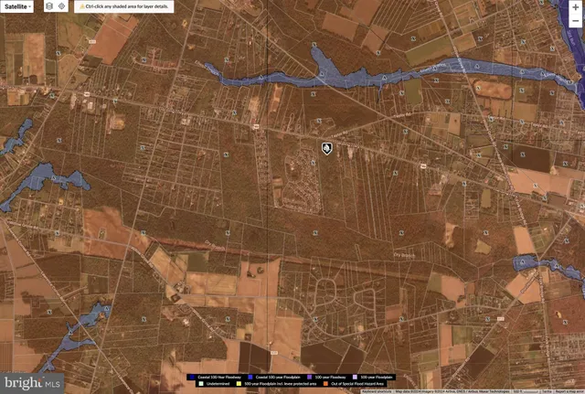Click the locate/target crosshair icon
Image resolution: width=585 pixels, height=394 pixels.
[x=62, y=6]
